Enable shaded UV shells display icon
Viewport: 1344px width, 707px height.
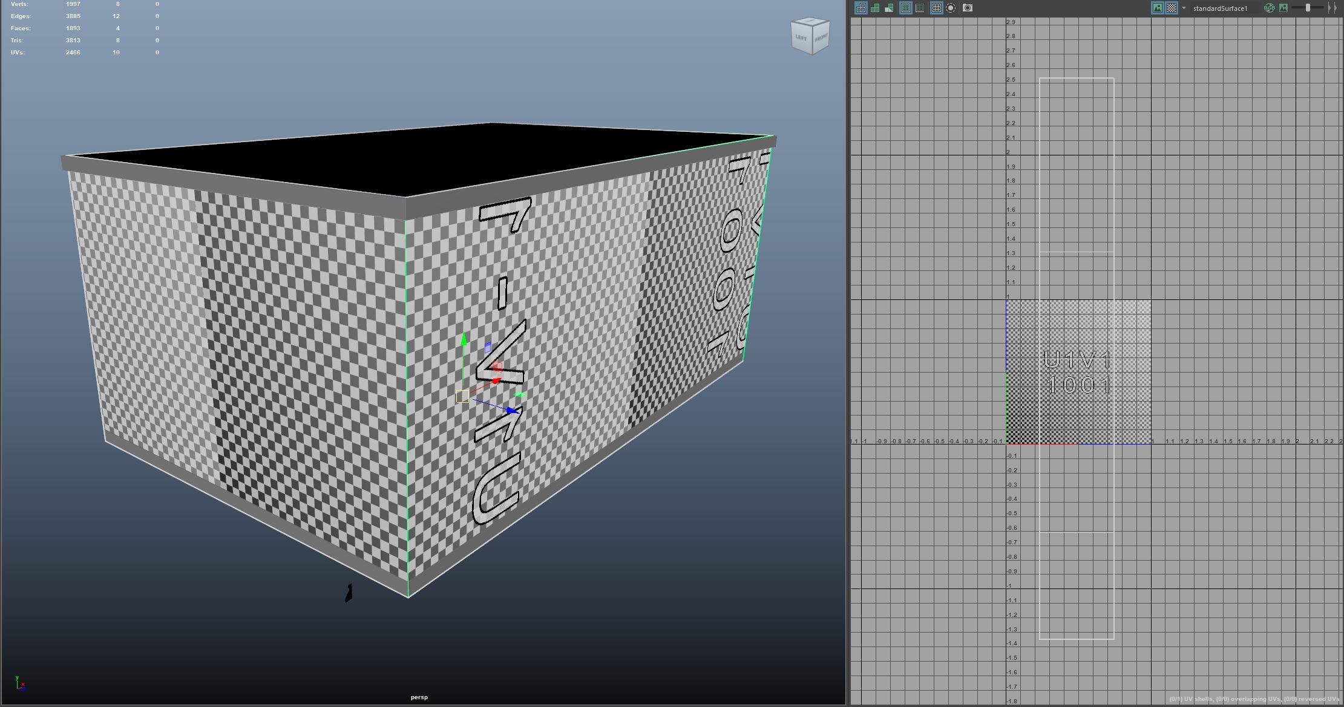pyautogui.click(x=875, y=8)
